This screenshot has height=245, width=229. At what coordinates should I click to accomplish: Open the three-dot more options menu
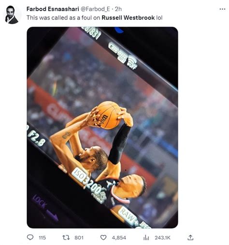tap(222, 9)
